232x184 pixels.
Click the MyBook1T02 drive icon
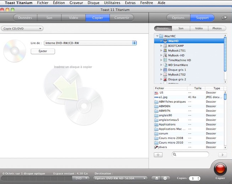coord(165,75)
